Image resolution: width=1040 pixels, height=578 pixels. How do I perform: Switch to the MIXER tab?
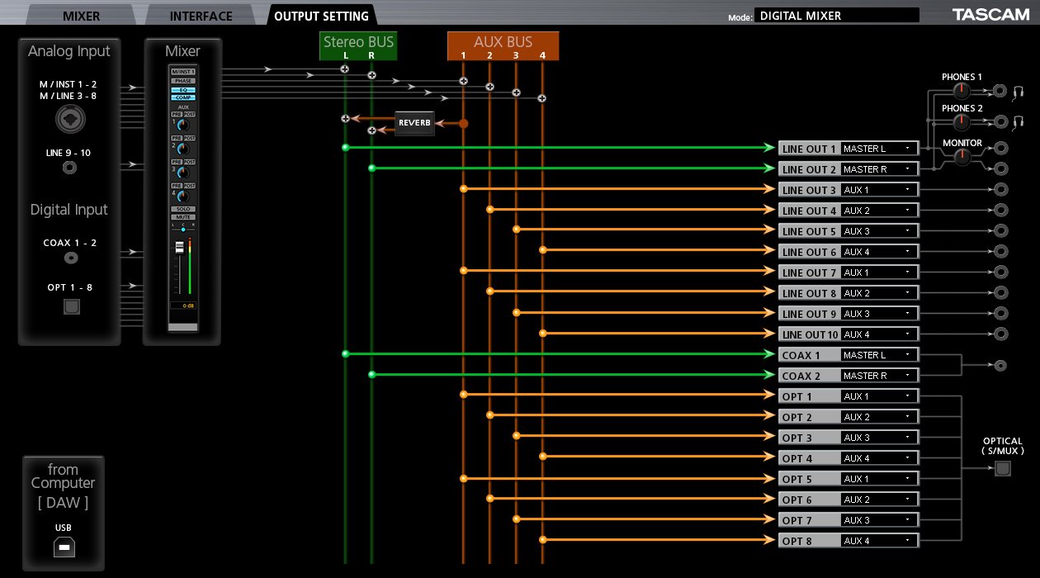81,16
